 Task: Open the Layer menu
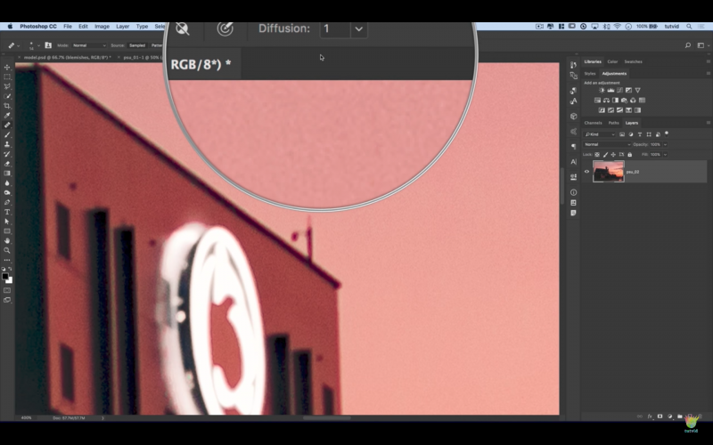123,27
